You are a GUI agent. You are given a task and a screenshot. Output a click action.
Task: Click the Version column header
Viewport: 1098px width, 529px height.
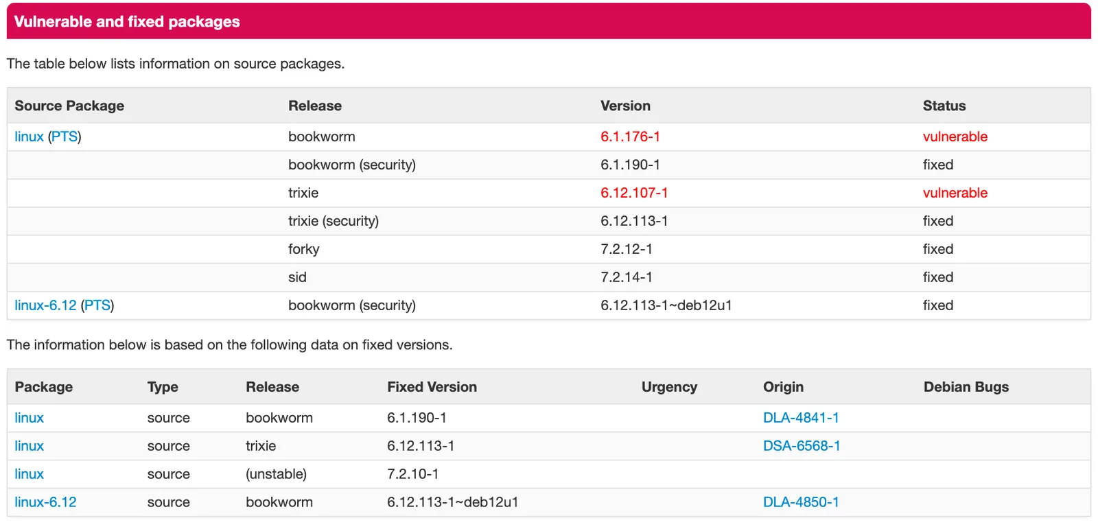click(x=625, y=106)
